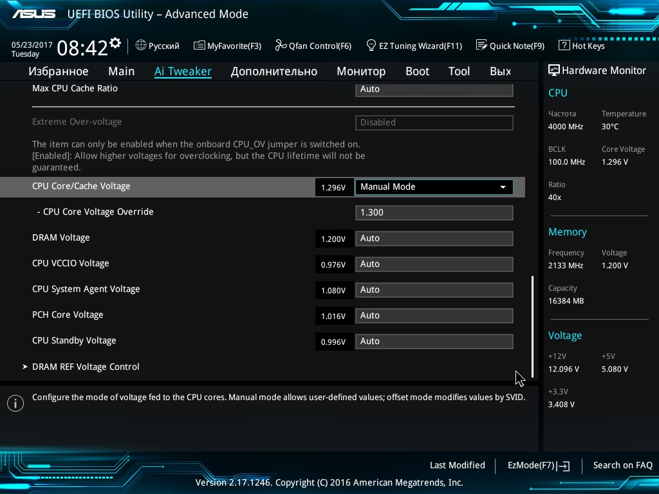Screen dimensions: 659x494
Task: Select CPU Core Voltage Override 1.300 field
Action: click(434, 212)
